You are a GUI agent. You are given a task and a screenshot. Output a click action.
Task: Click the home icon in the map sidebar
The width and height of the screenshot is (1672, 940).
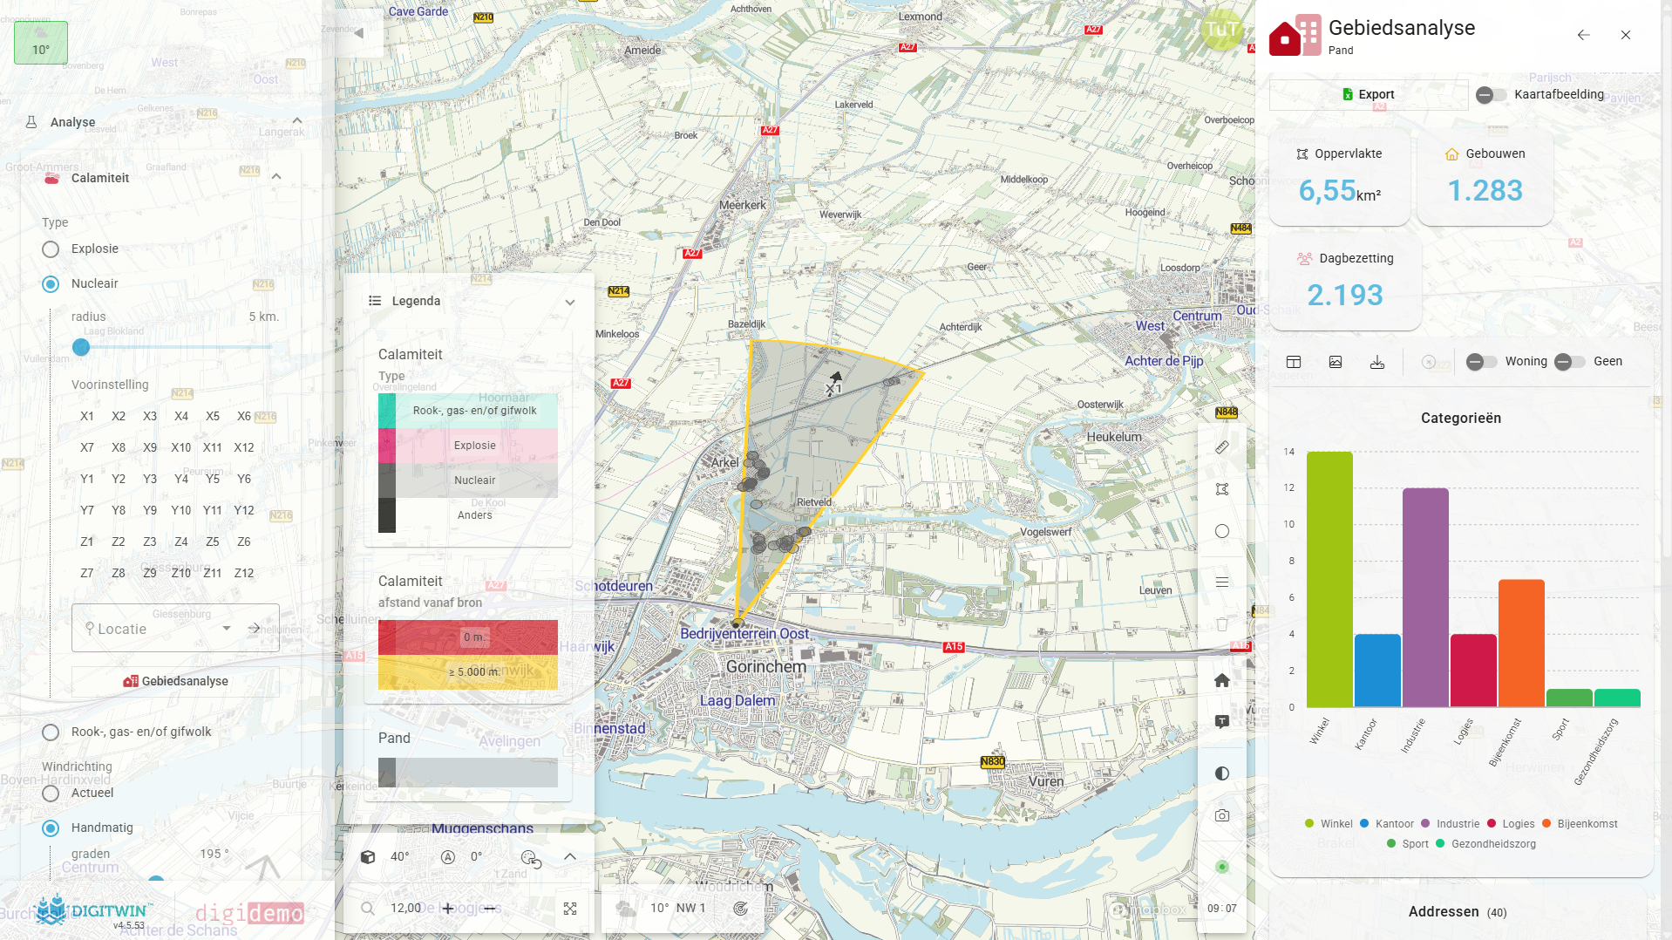tap(1222, 680)
